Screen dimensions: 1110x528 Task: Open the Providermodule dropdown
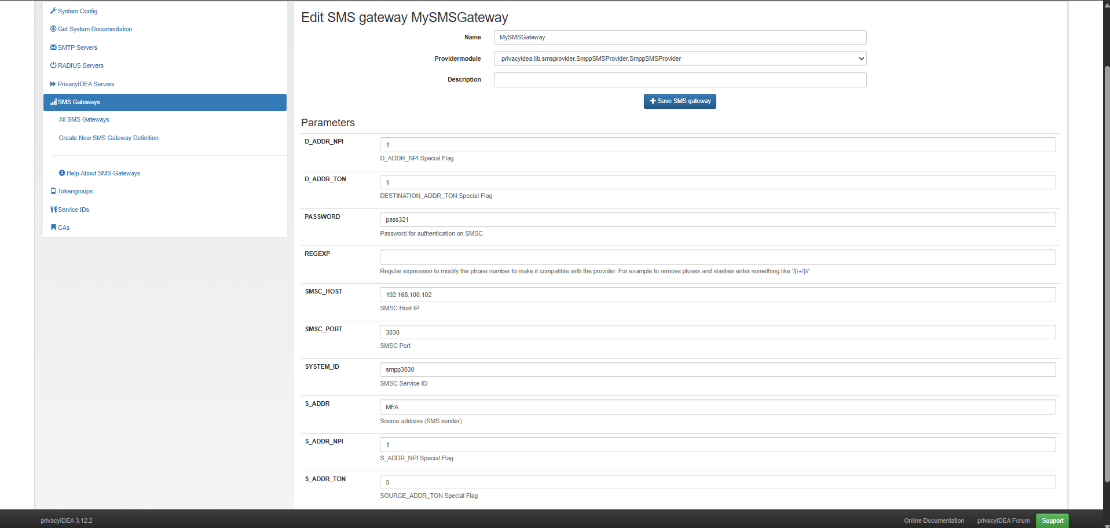pos(680,58)
